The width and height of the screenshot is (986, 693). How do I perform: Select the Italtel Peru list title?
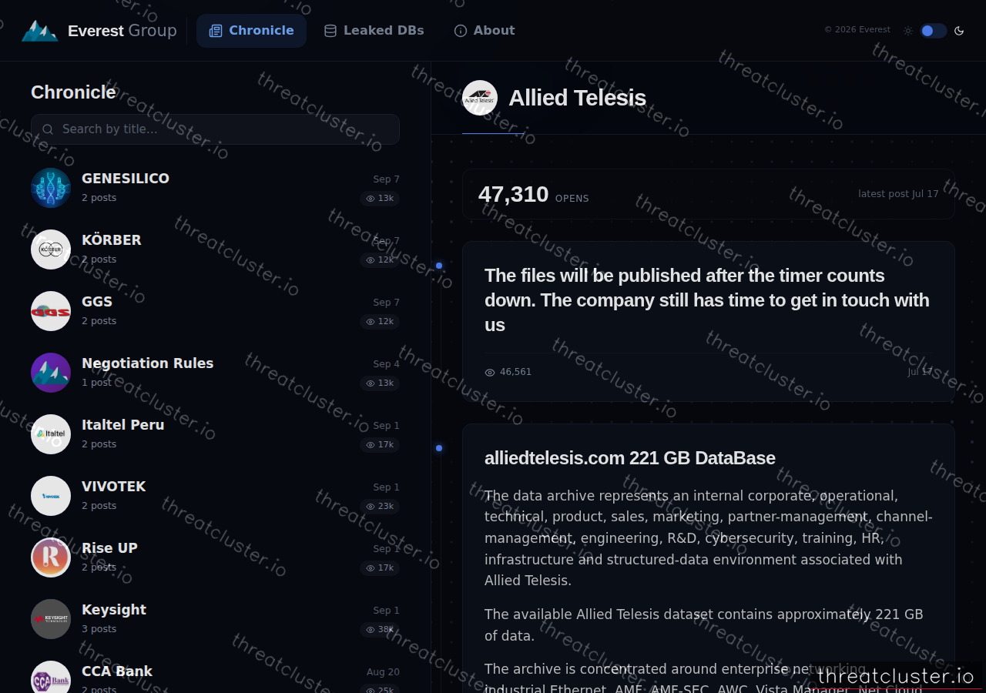(x=123, y=425)
